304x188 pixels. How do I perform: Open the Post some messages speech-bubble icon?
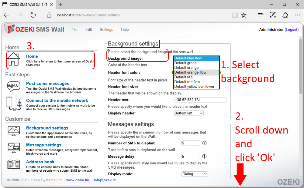click(x=14, y=87)
